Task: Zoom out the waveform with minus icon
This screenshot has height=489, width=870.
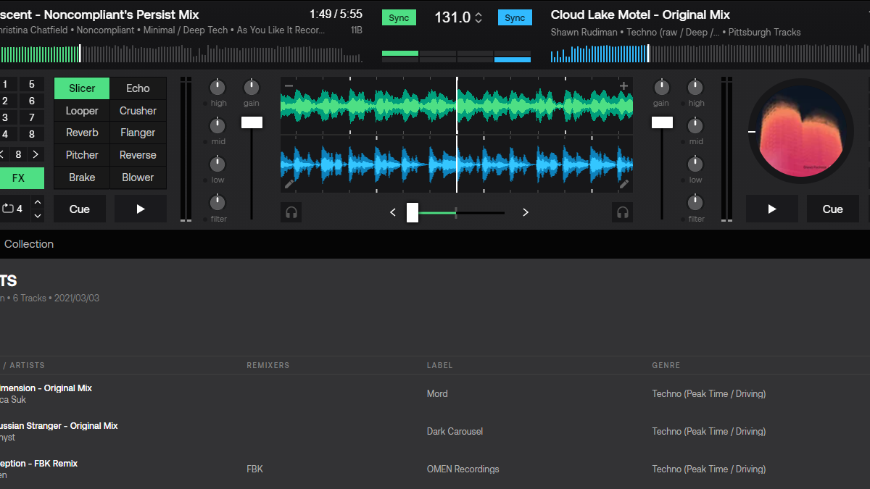Action: coord(289,86)
